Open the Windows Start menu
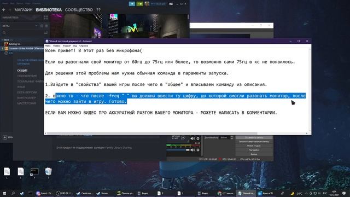 click(x=4, y=193)
